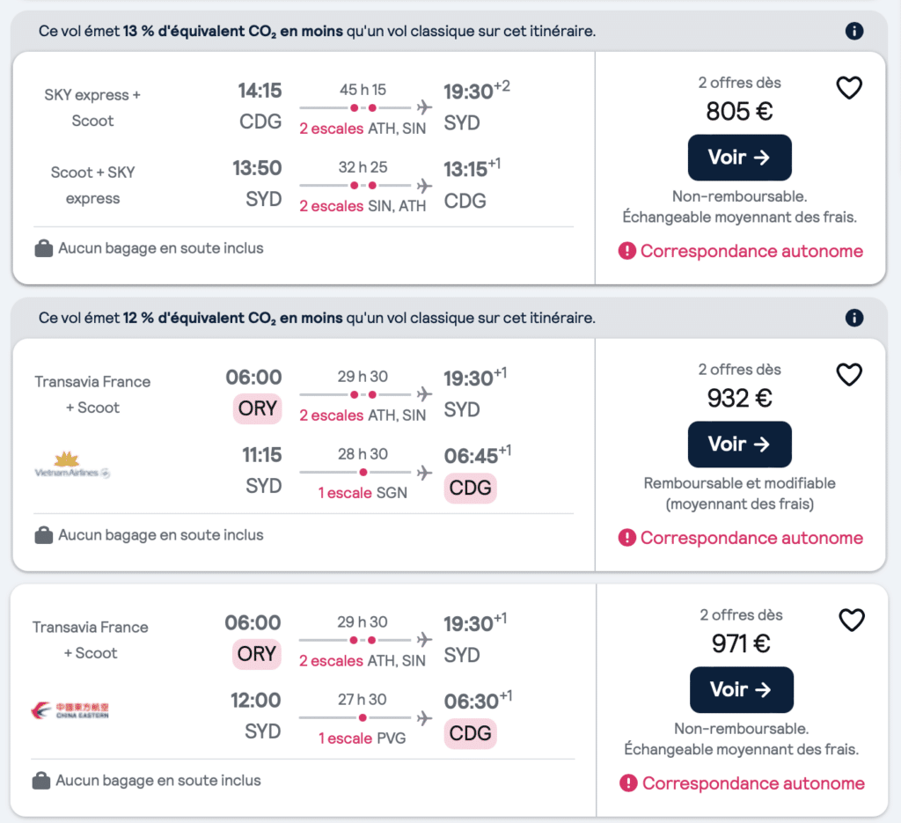Click 1 escale SGN stopover text
901x823 pixels.
pyautogui.click(x=363, y=493)
